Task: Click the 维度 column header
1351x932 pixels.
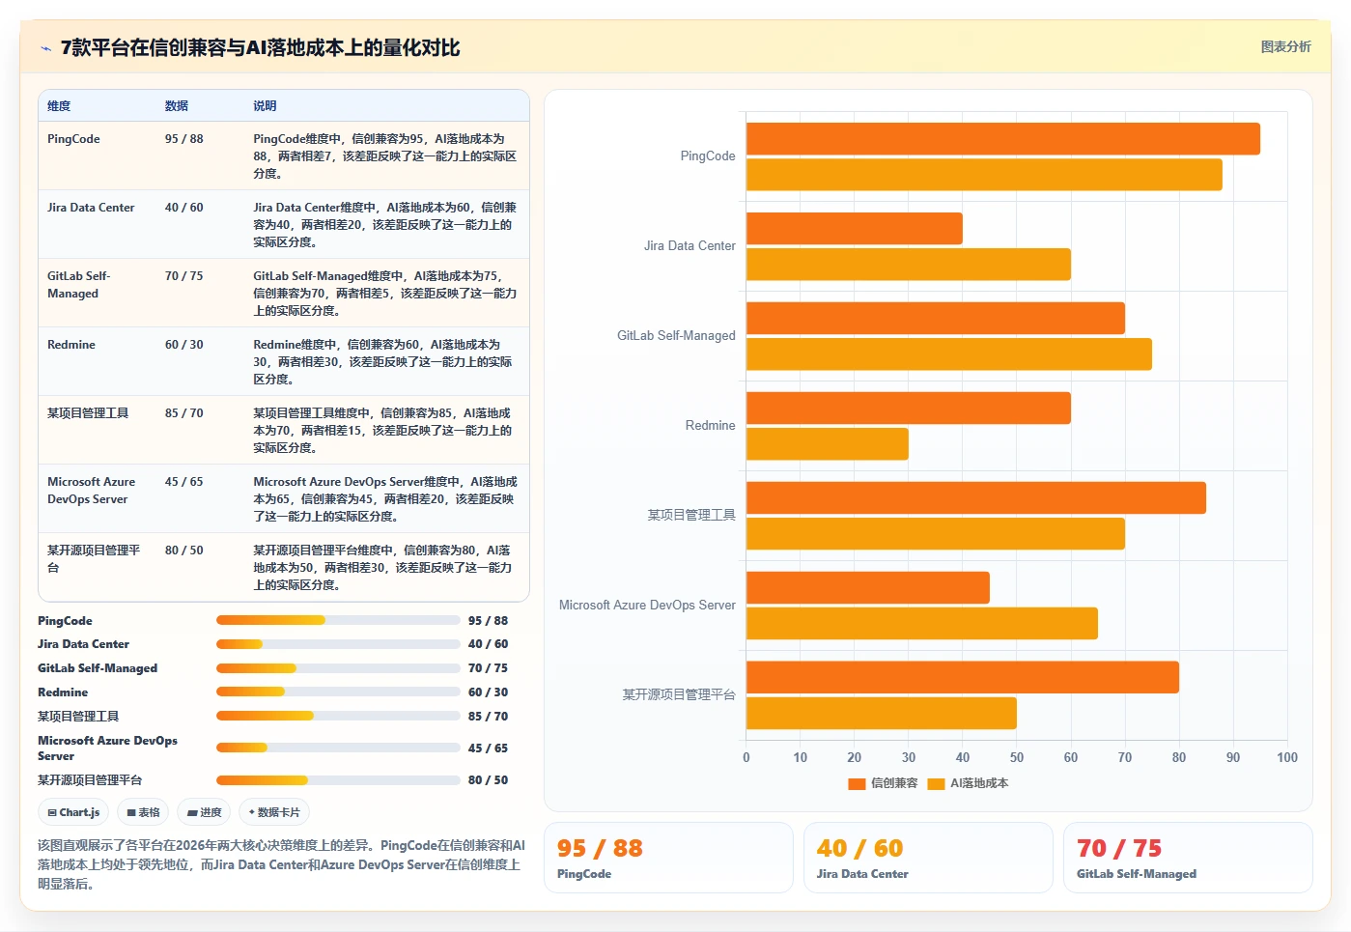Action: coord(59,106)
